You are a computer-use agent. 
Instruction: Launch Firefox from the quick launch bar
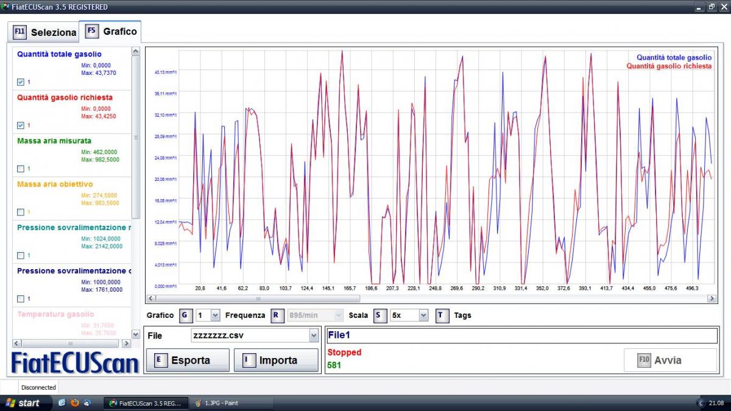[75, 403]
